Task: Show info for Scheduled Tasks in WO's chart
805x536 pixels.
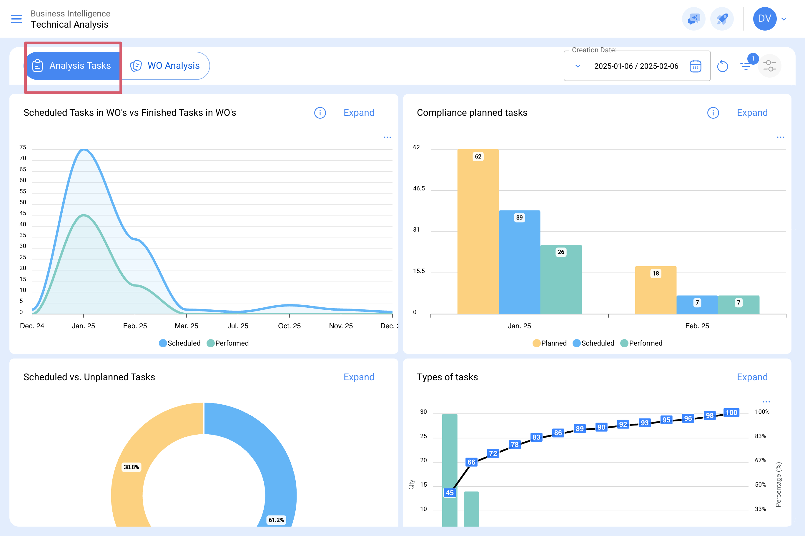Action: click(320, 113)
